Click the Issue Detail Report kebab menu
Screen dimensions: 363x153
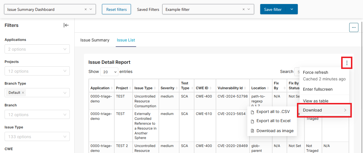click(347, 63)
